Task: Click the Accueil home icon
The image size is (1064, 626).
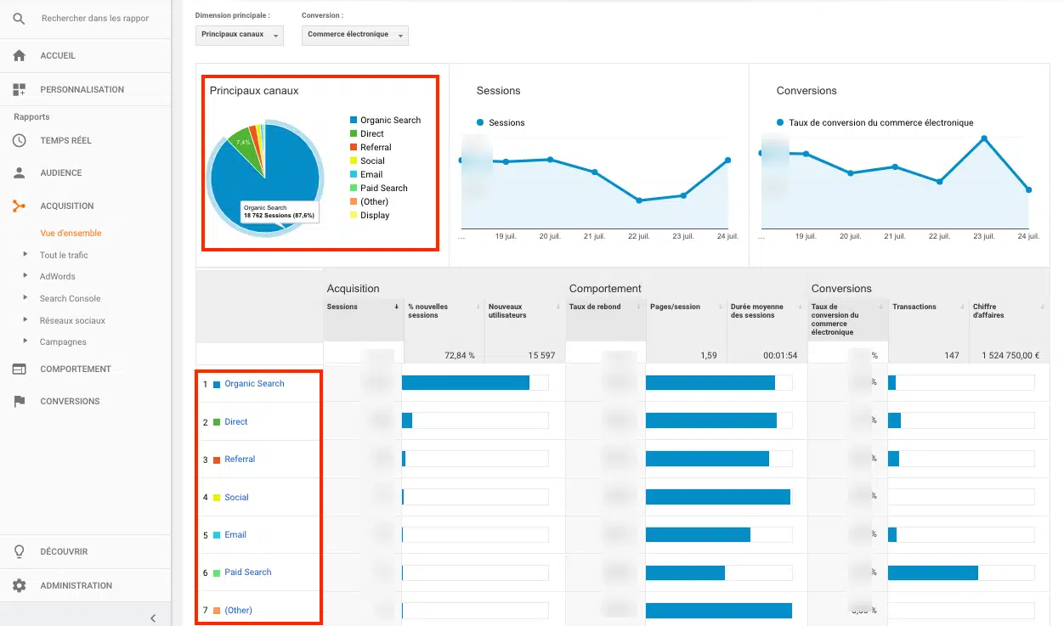Action: point(20,55)
